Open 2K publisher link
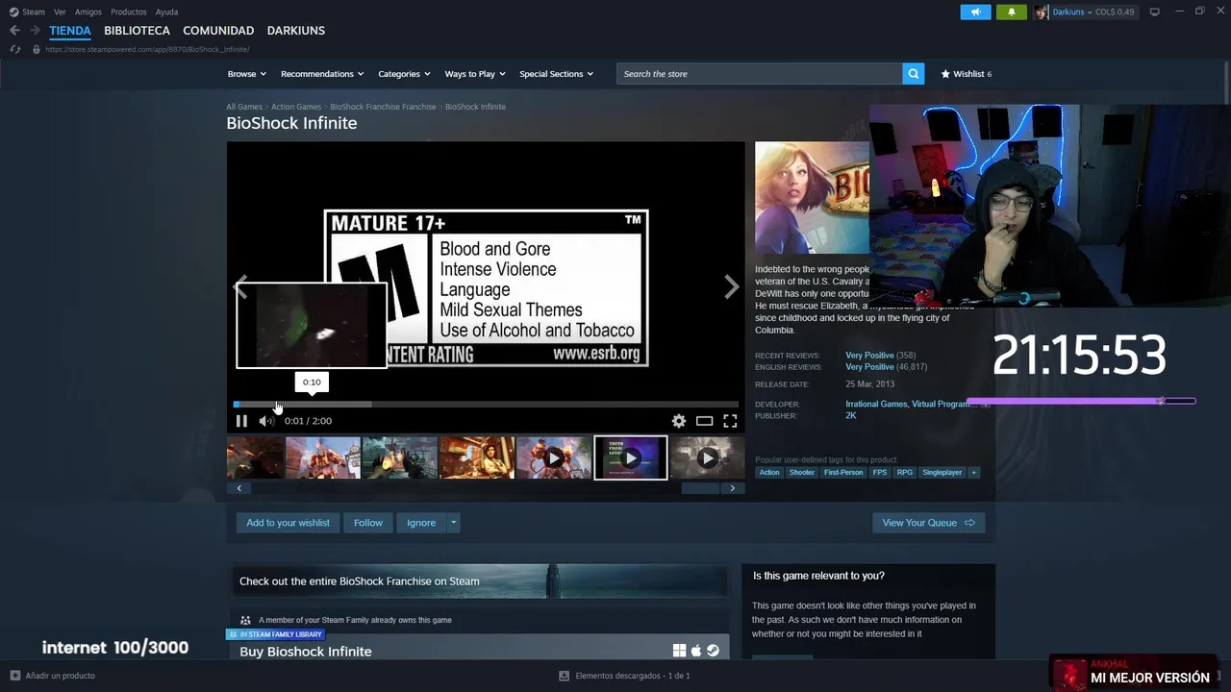Screen dimensions: 1231x692 [851, 416]
